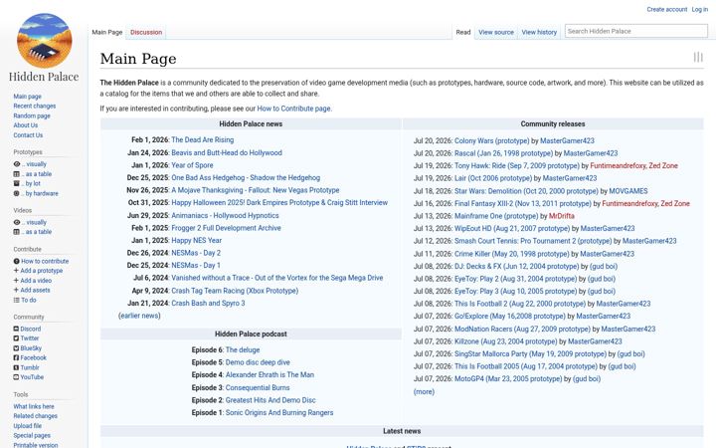Click the by lot icon
The image size is (716, 448).
tap(17, 184)
